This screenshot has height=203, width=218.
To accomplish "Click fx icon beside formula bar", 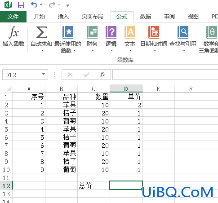I will [x=102, y=75].
